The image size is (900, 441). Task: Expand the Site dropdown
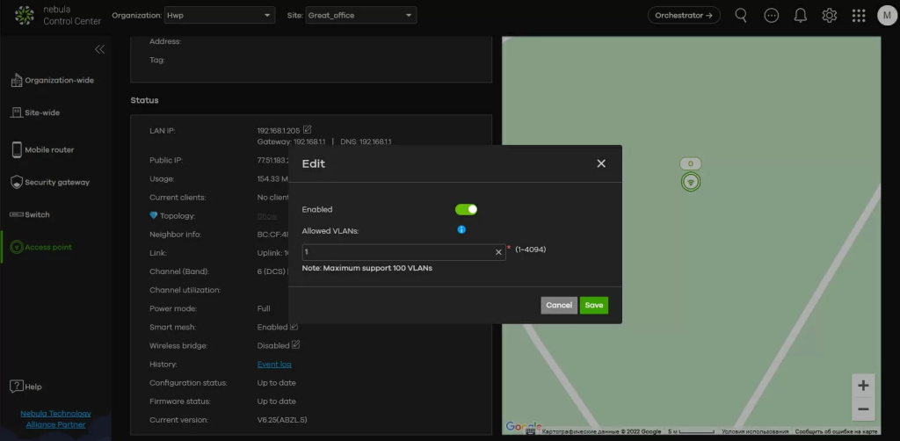coord(360,16)
